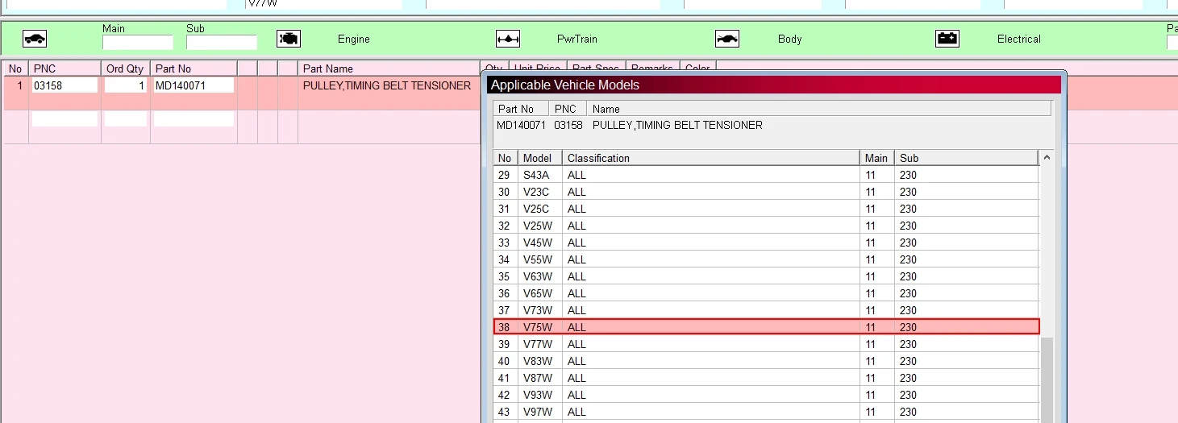Select the Electrical battery icon
The image size is (1178, 423).
(947, 39)
